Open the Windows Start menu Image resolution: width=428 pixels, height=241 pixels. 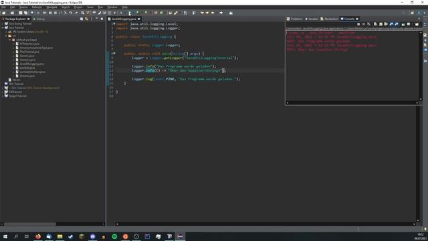5,236
